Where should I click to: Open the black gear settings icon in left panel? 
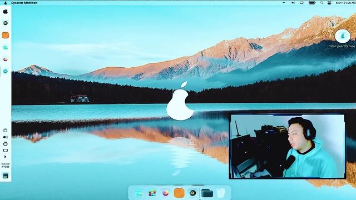pos(6,23)
